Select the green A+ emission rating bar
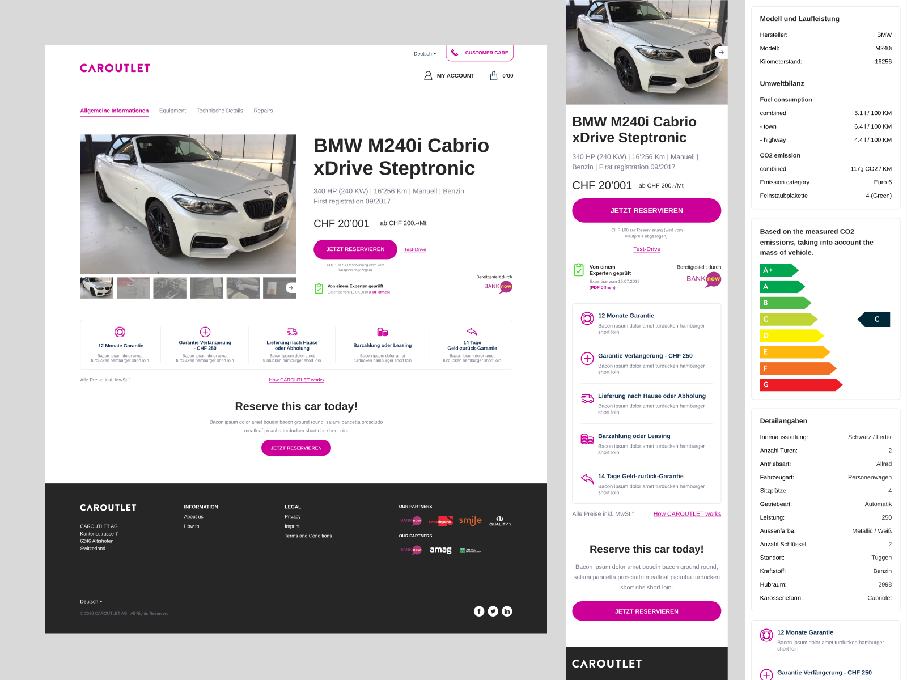The height and width of the screenshot is (680, 907). click(779, 270)
